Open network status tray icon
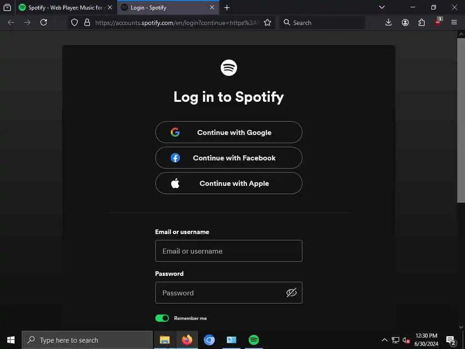465x349 pixels. click(x=396, y=340)
